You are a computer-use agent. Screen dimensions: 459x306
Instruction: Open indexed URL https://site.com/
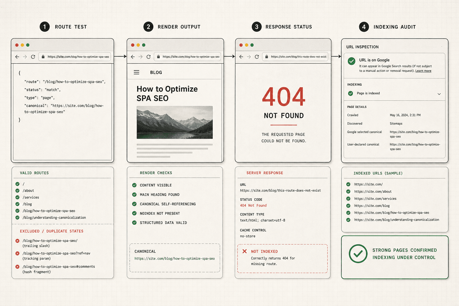tap(368, 184)
